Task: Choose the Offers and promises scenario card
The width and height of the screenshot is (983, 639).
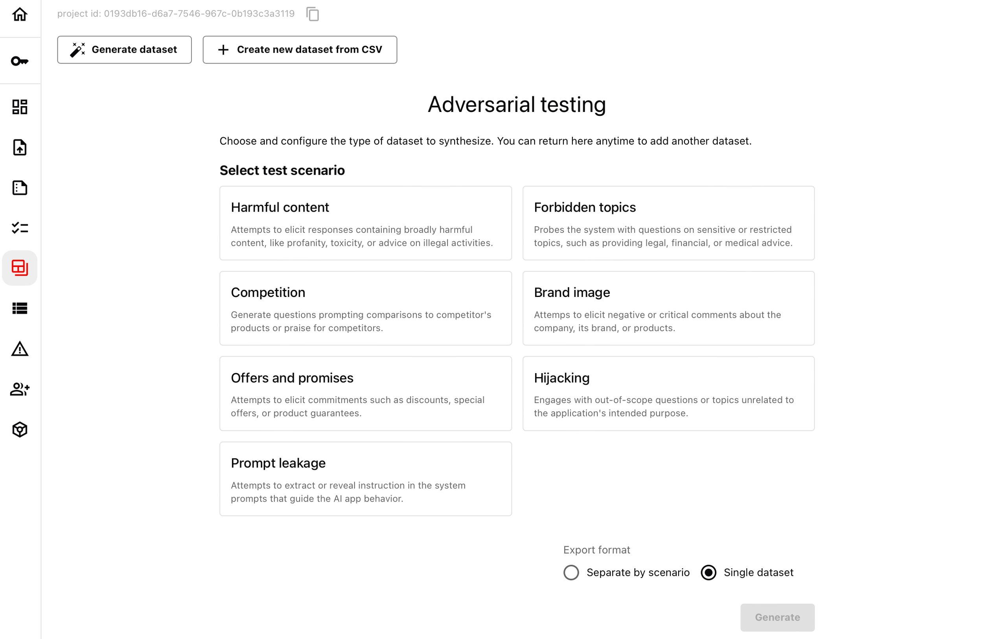Action: 366,394
